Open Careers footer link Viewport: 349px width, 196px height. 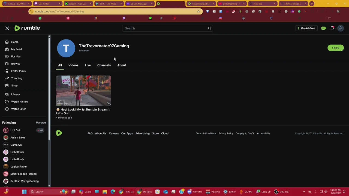click(x=114, y=133)
